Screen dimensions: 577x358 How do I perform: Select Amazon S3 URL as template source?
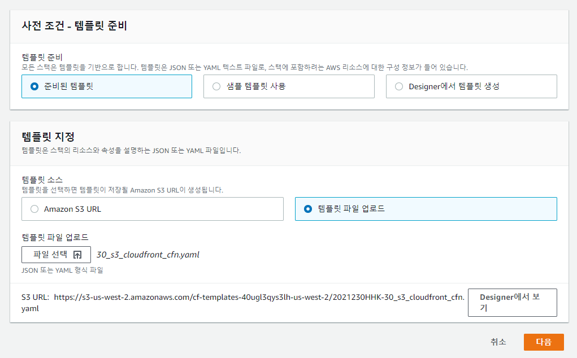tap(153, 209)
